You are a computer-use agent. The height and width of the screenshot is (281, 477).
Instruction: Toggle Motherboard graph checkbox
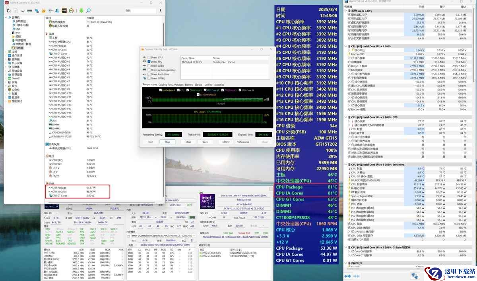click(x=160, y=90)
